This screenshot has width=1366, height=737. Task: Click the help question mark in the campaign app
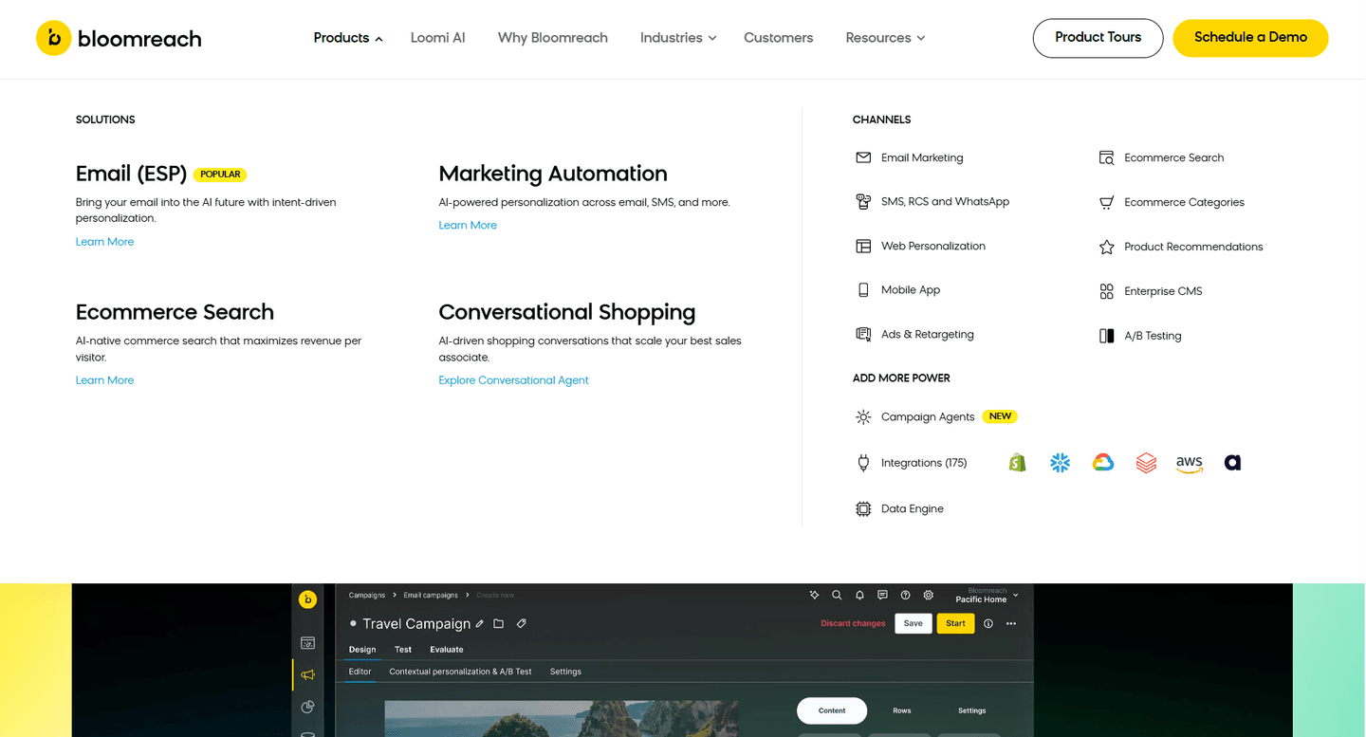[x=905, y=596]
